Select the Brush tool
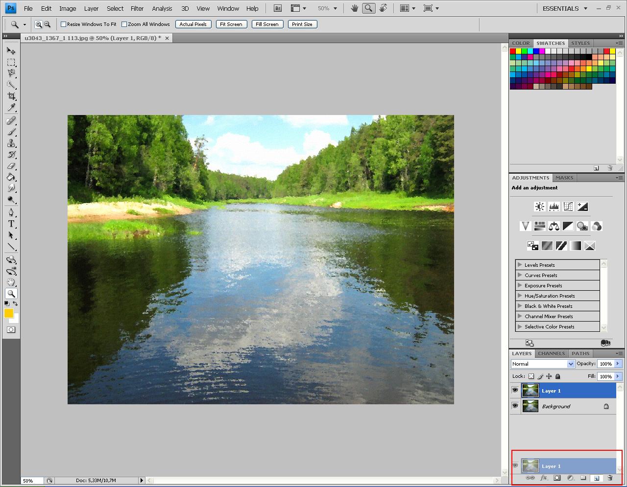 [11, 132]
